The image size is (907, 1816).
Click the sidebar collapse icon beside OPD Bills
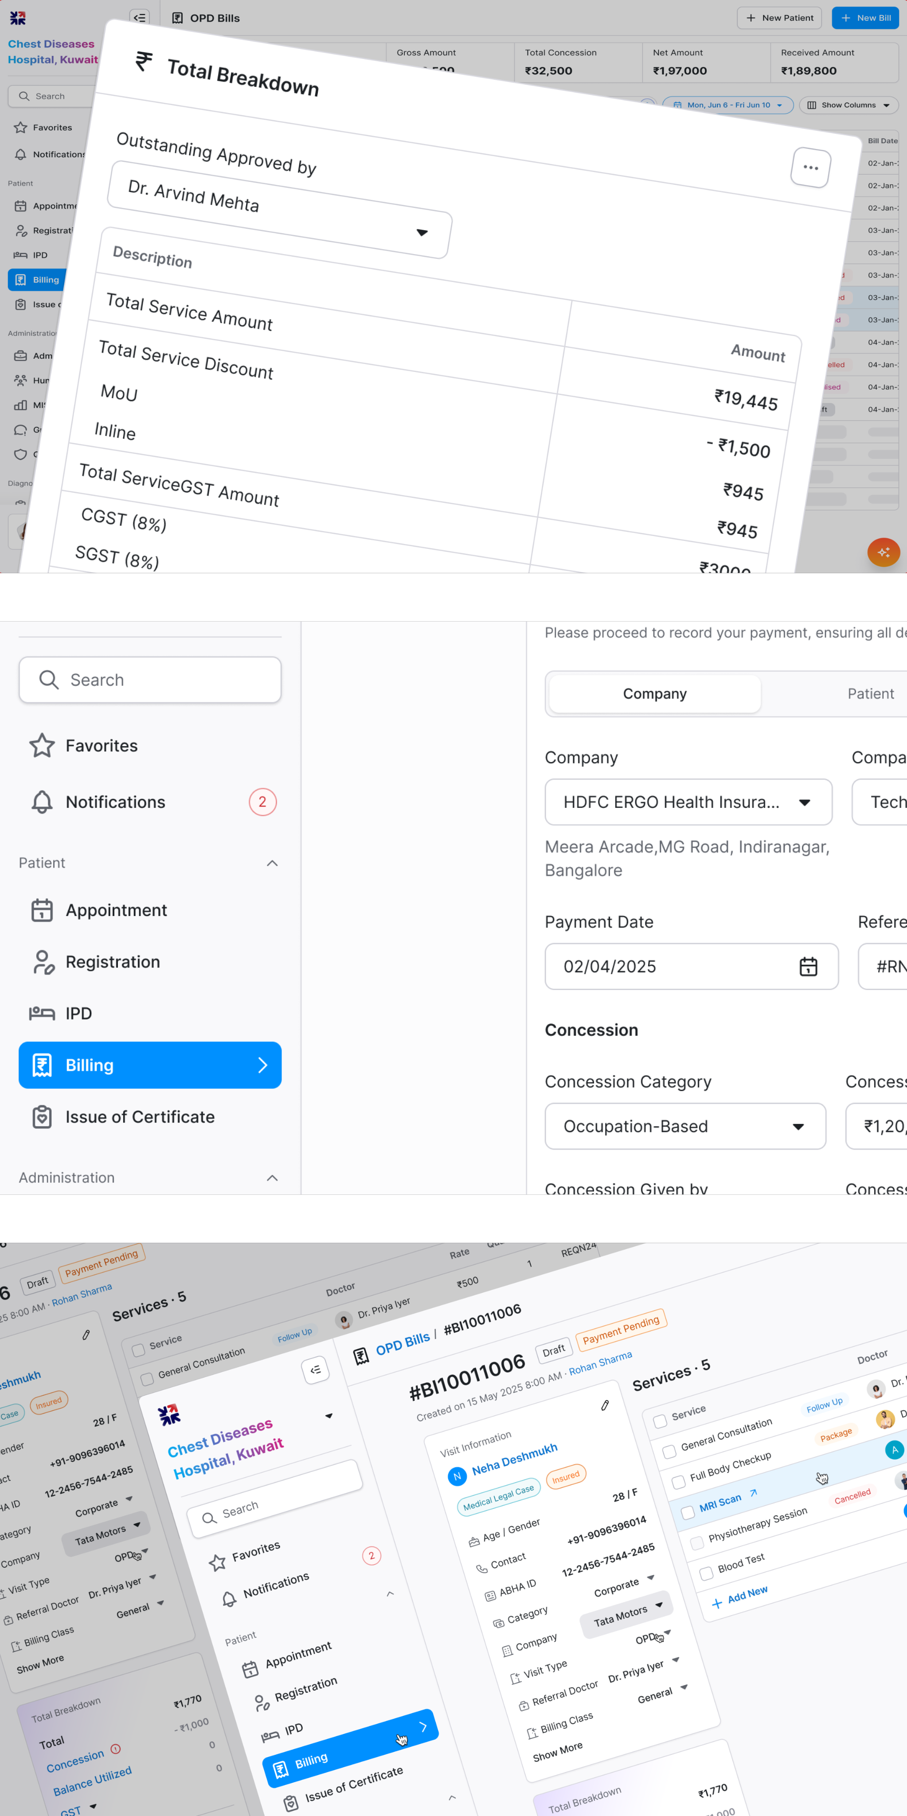click(x=140, y=18)
